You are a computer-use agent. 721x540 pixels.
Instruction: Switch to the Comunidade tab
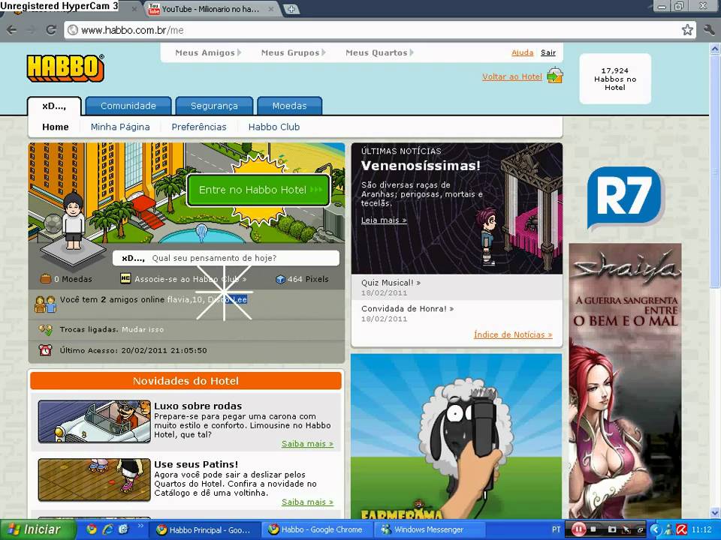click(x=128, y=106)
